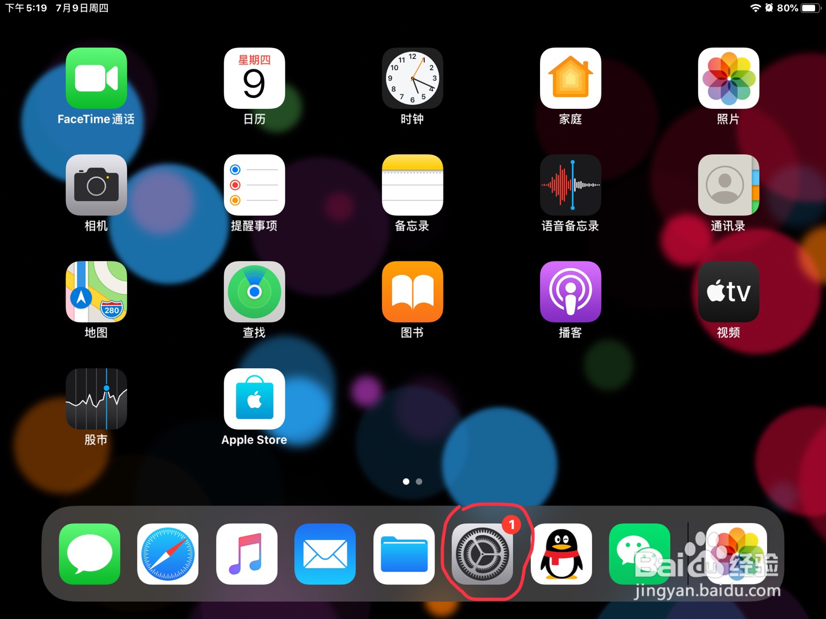This screenshot has width=826, height=619.
Task: Open the 日历 calendar app
Action: click(x=254, y=78)
